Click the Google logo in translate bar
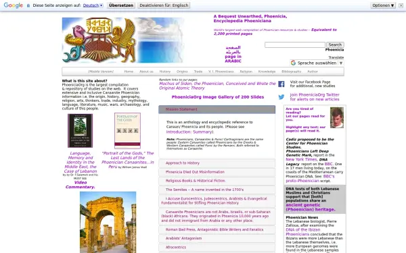The width and height of the screenshot is (406, 253). [x=14, y=5]
